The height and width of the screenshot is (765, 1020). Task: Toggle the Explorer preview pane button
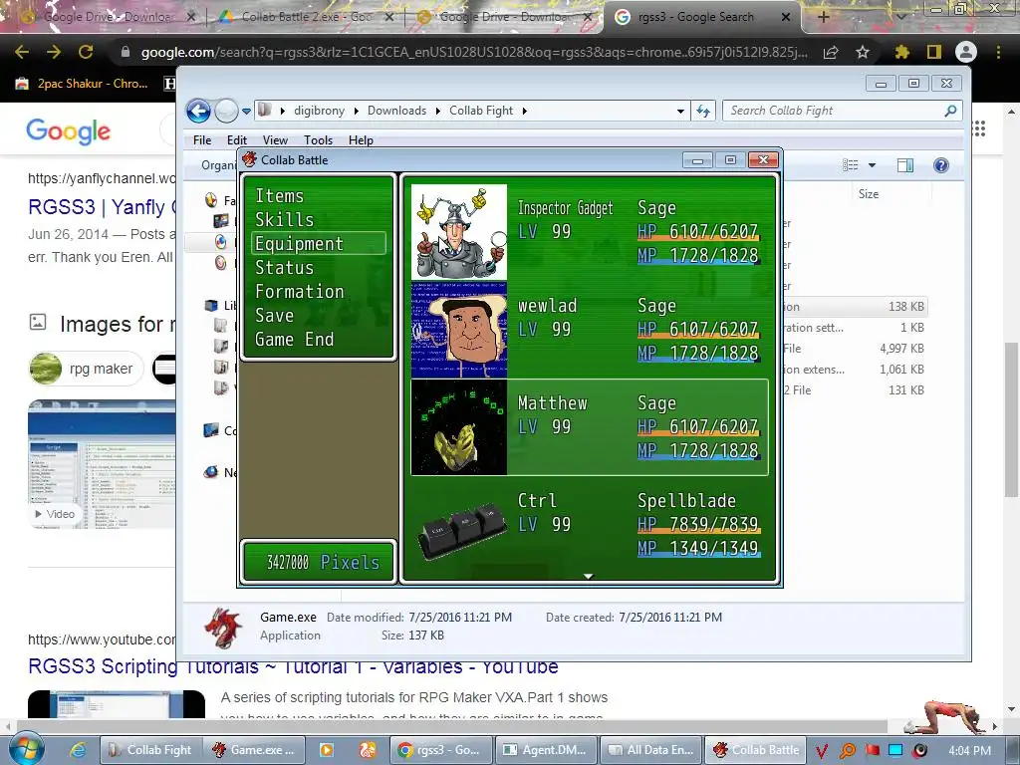pos(904,165)
